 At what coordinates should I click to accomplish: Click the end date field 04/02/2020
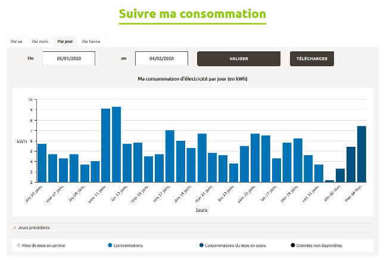tap(161, 58)
